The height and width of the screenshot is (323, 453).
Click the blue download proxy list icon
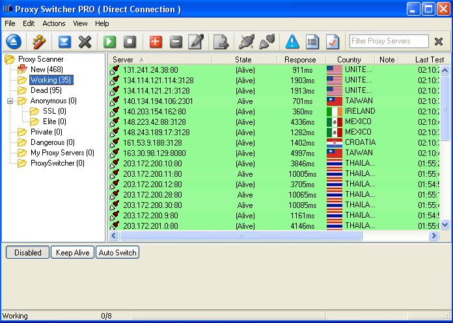(64, 42)
